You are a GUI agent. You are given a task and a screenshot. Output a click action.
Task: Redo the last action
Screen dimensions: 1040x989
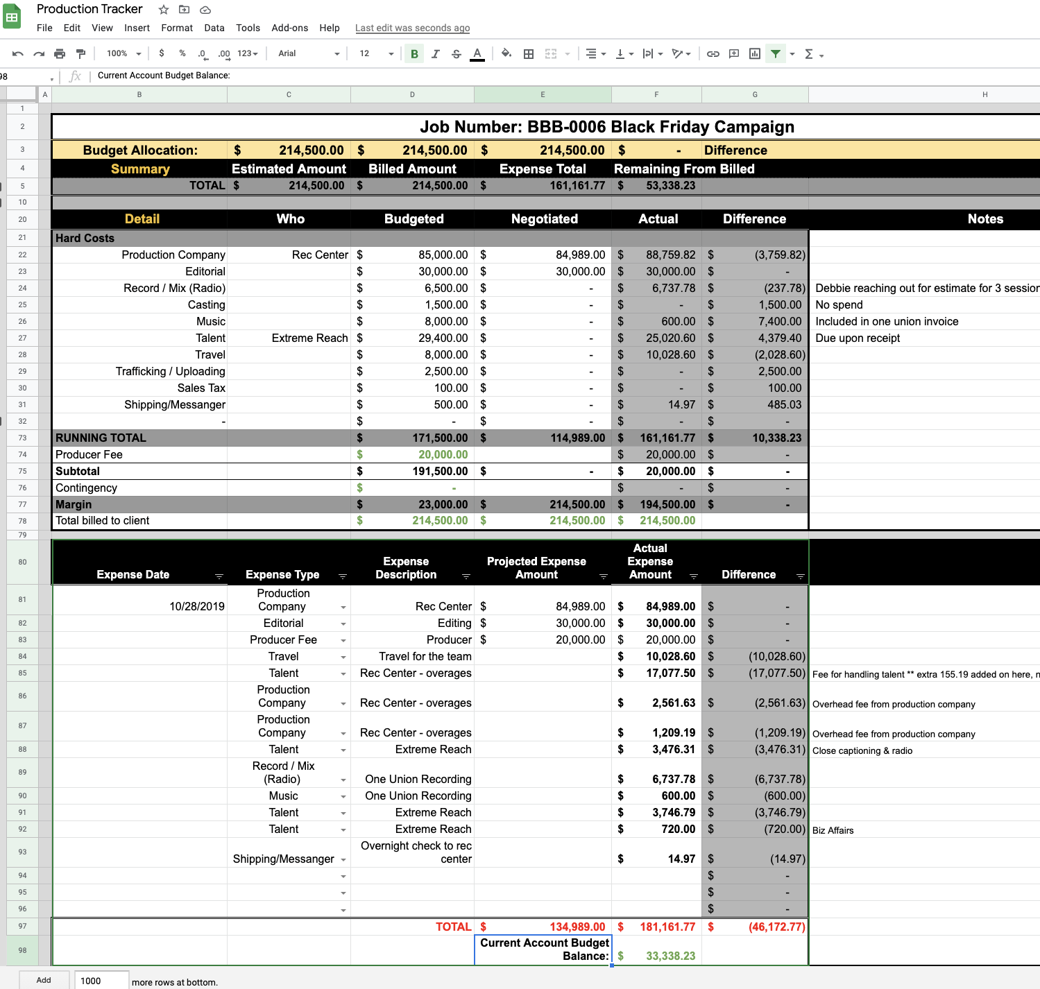(39, 54)
